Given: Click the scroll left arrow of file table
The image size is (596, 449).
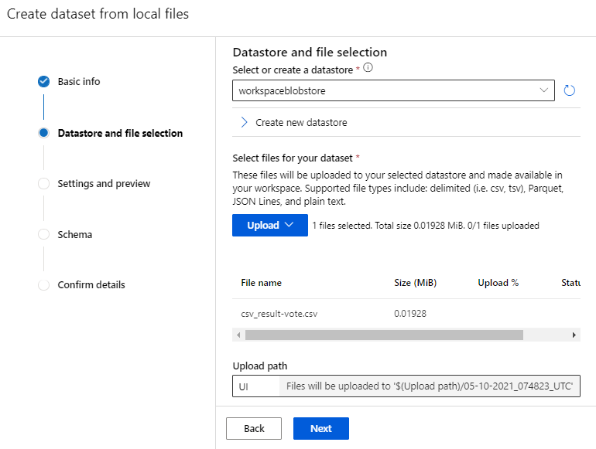Looking at the screenshot, I should [238, 335].
